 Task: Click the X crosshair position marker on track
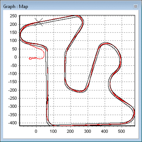point(39,22)
